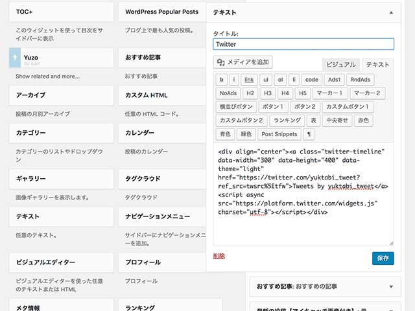The height and width of the screenshot is (311, 415).
Task: Apply the 緑色 green color tag
Action: click(x=246, y=134)
